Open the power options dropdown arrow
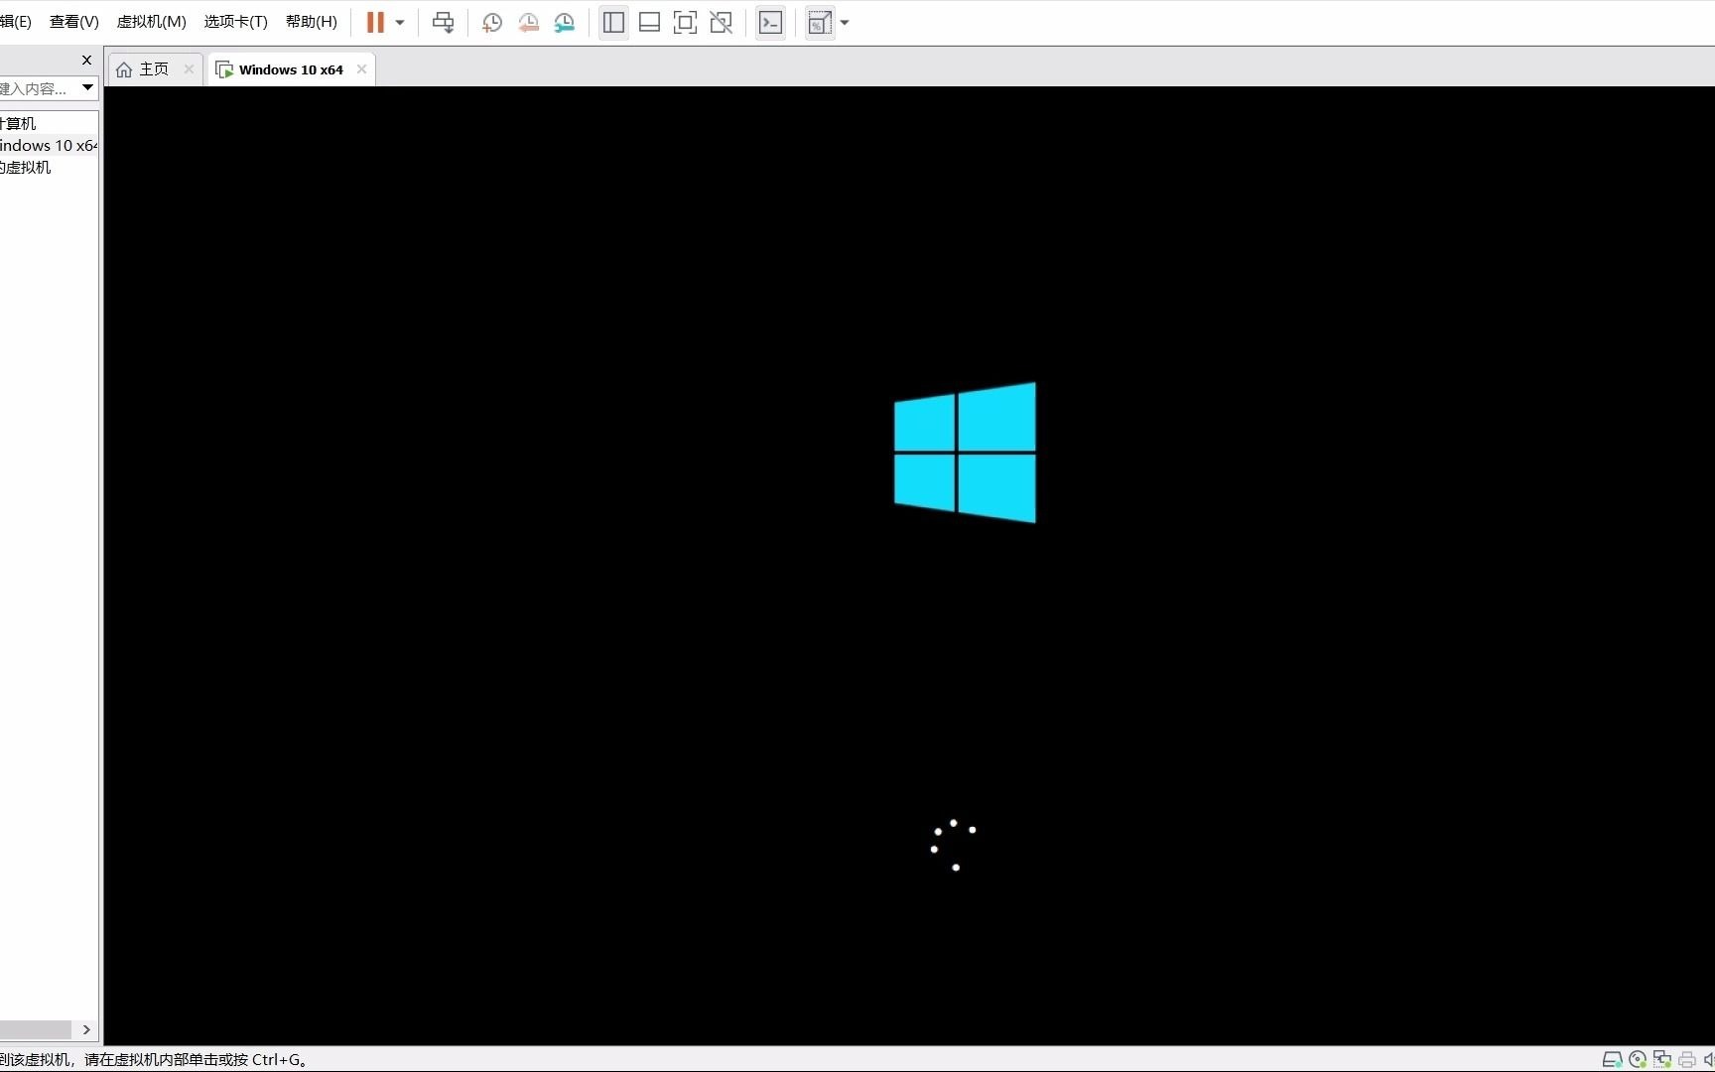The image size is (1715, 1072). coord(401,22)
